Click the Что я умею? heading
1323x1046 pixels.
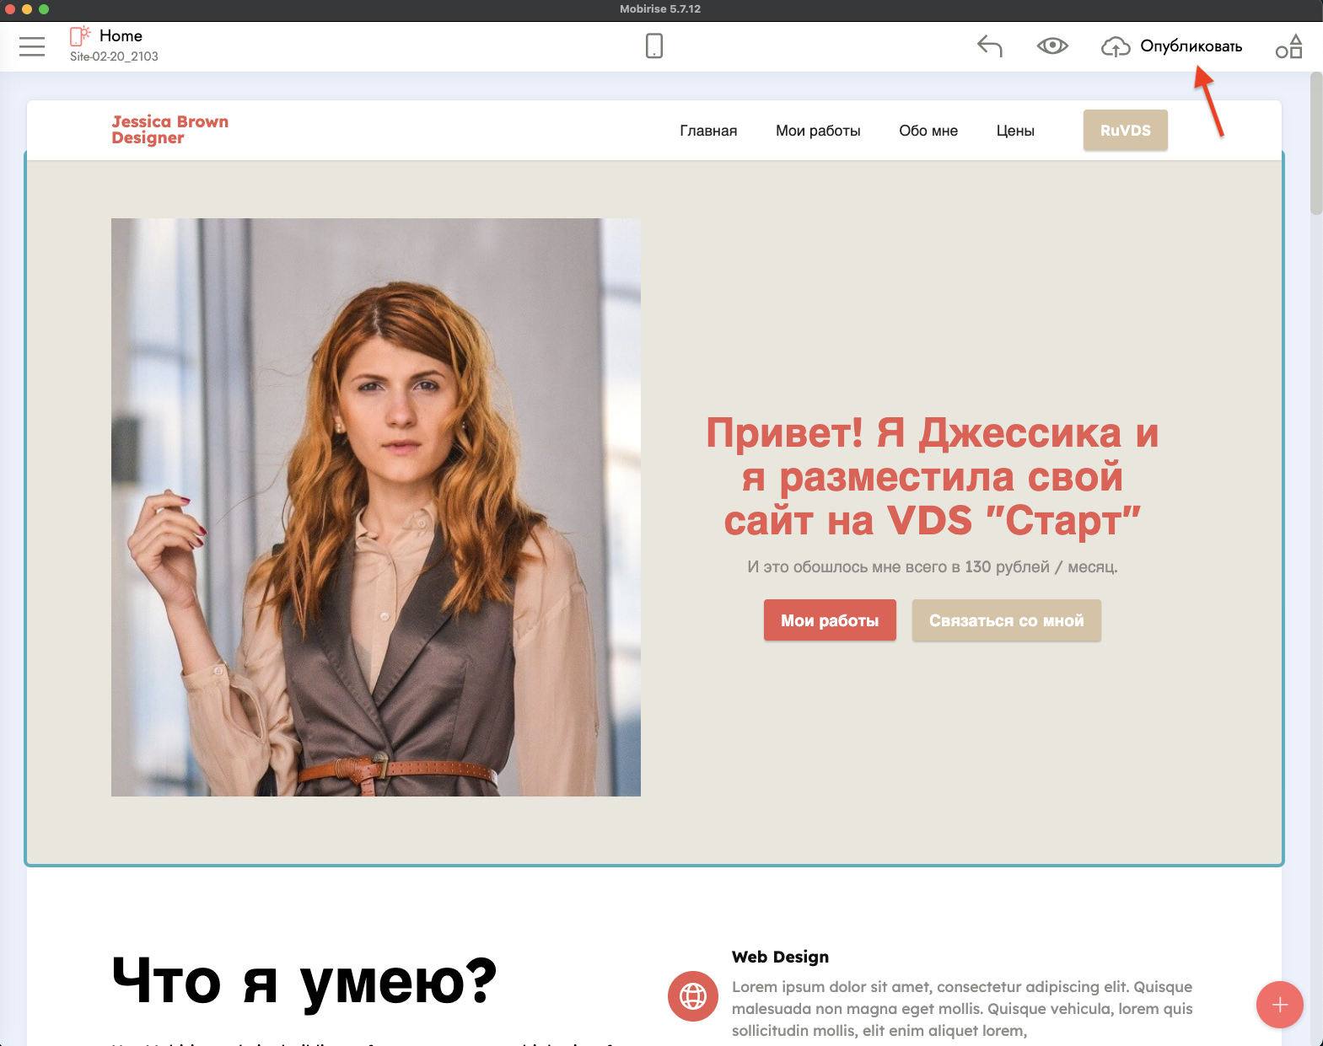tap(304, 981)
